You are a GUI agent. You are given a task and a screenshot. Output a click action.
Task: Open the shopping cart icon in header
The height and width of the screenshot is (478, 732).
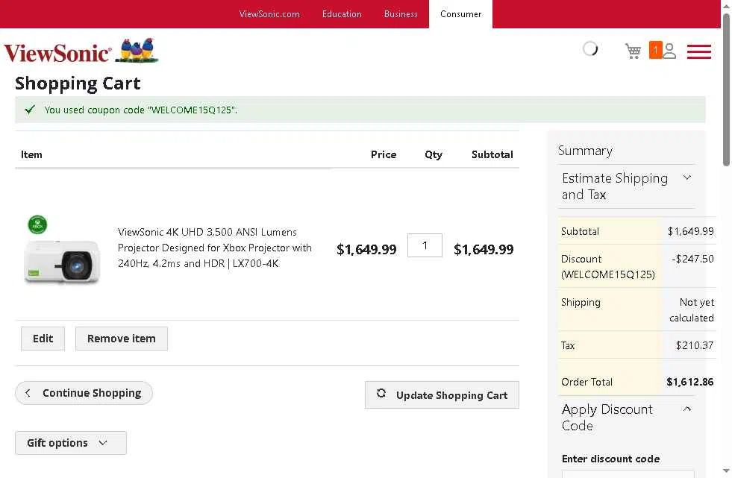[633, 51]
